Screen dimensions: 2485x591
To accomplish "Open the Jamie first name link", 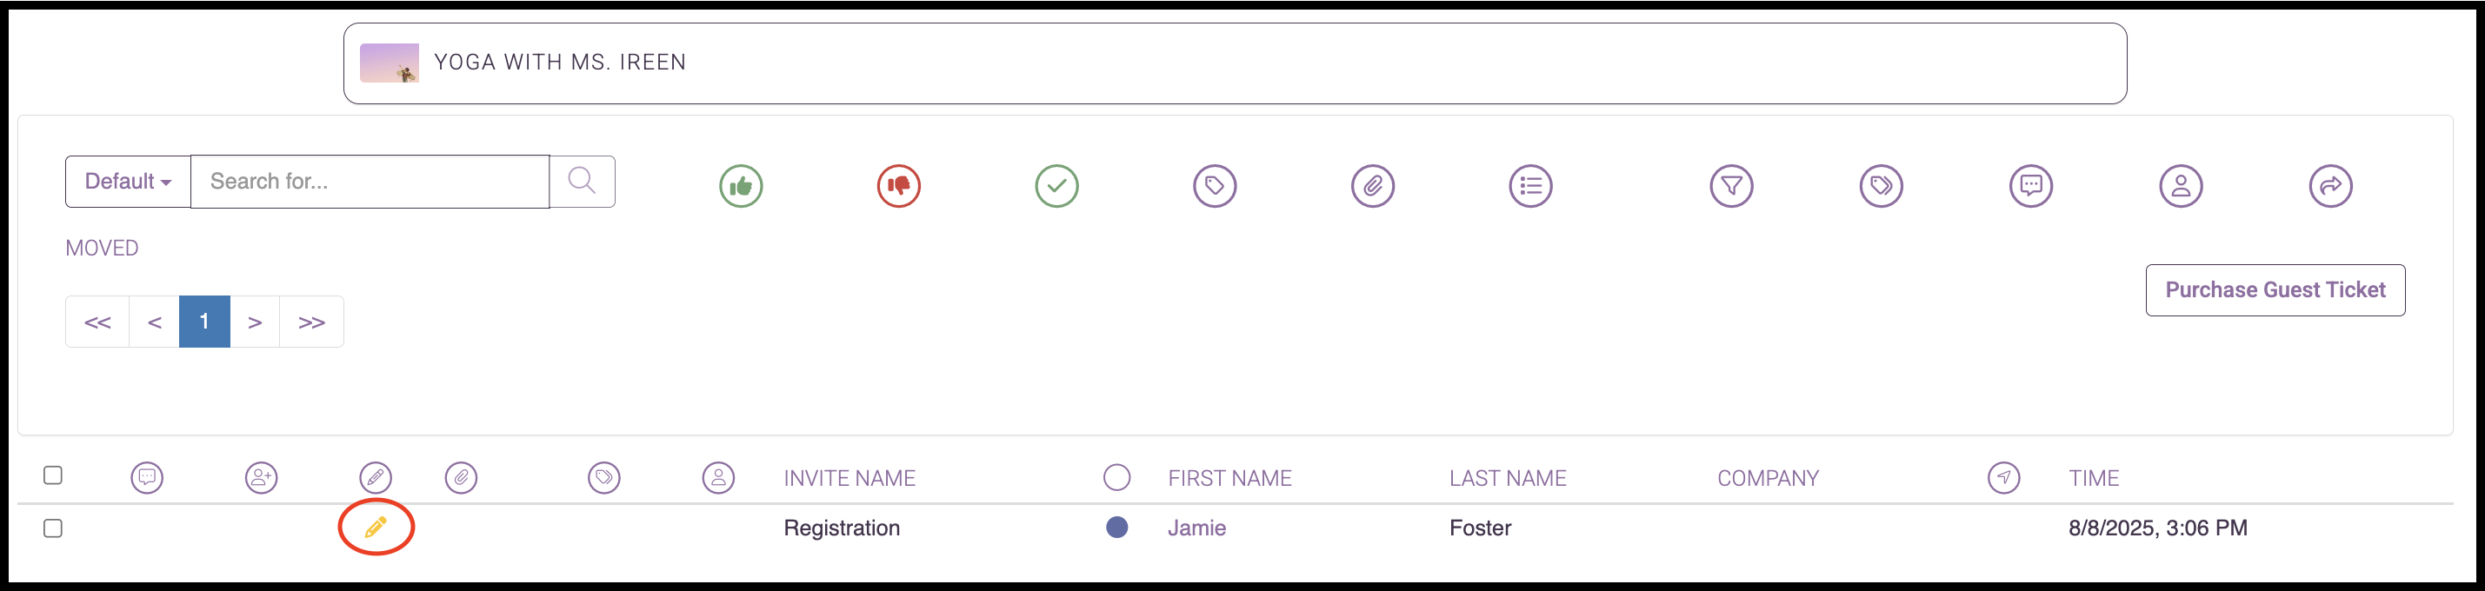I will 1197,528.
